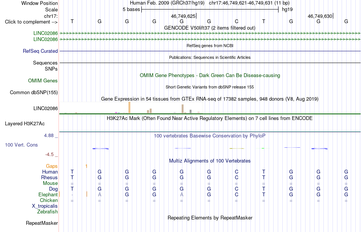Click the Human row C base
Screen dimensions: 361x232
coord(236,172)
